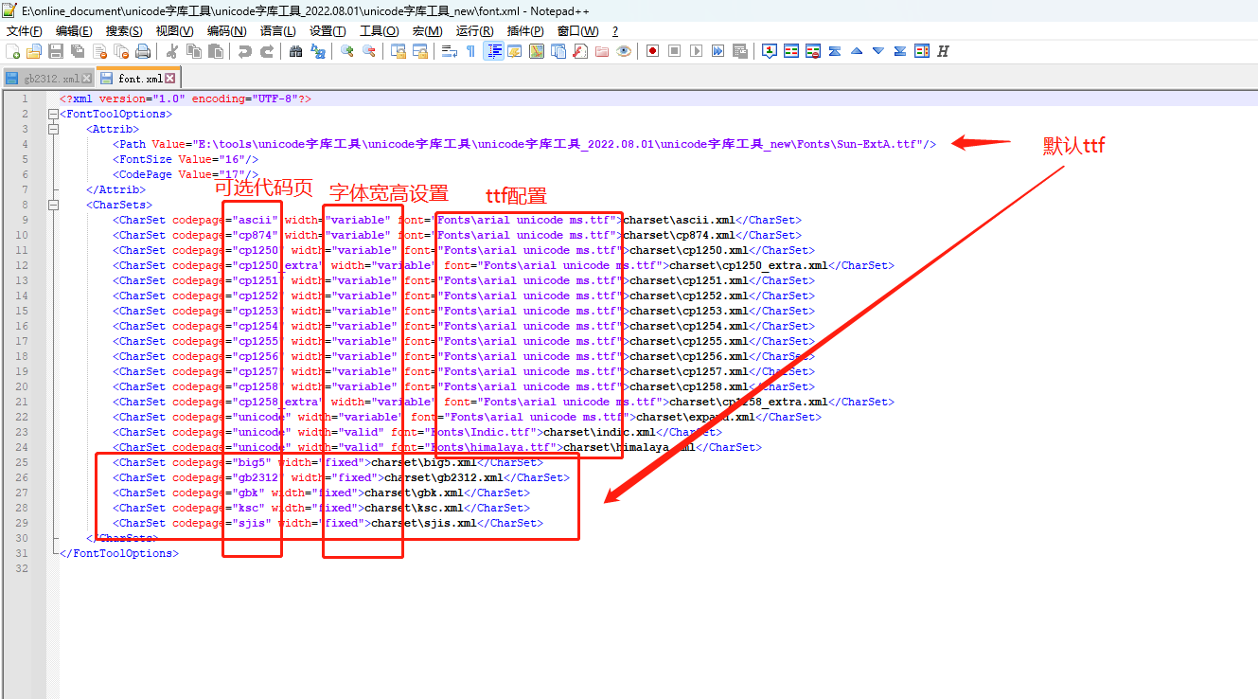Image resolution: width=1258 pixels, height=699 pixels.
Task: Cut selection with the scissors icon
Action: (x=172, y=51)
